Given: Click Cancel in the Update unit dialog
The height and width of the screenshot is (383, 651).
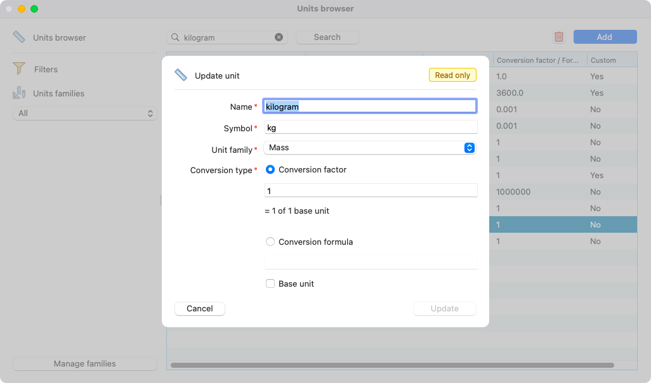Looking at the screenshot, I should [200, 308].
